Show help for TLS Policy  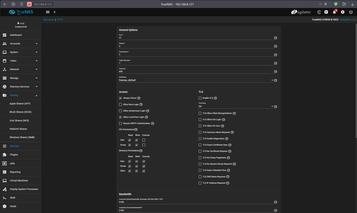click(275, 107)
